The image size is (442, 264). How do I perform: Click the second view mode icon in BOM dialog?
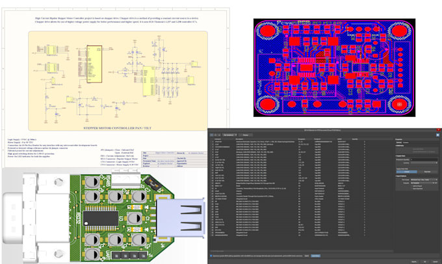(x=216, y=135)
